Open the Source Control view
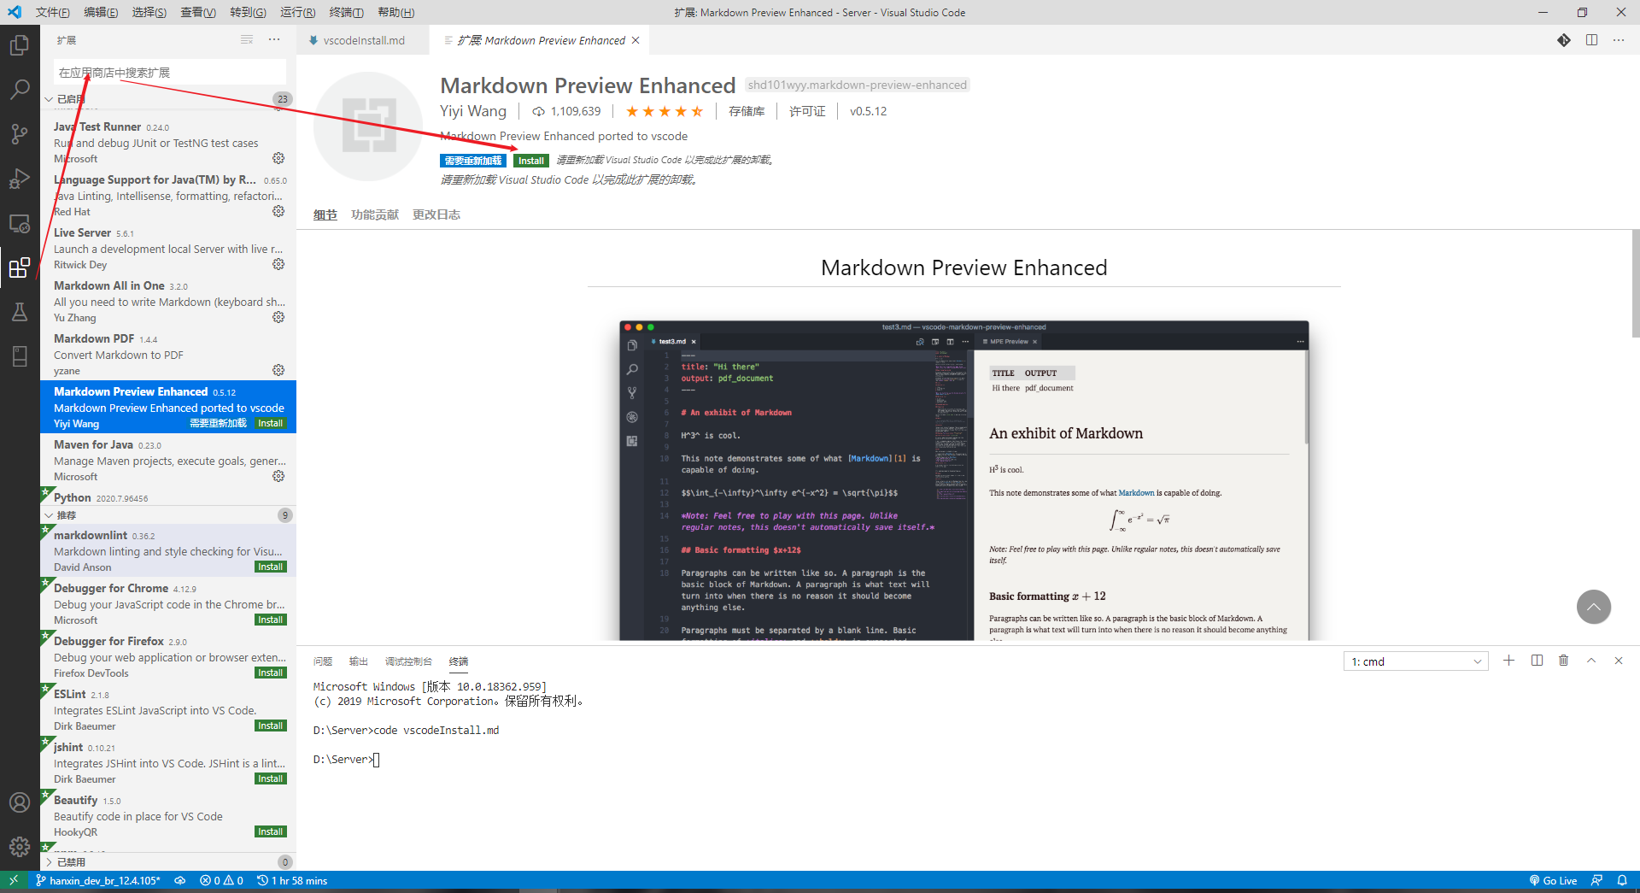Screen dimensions: 1640x893 (x=19, y=134)
